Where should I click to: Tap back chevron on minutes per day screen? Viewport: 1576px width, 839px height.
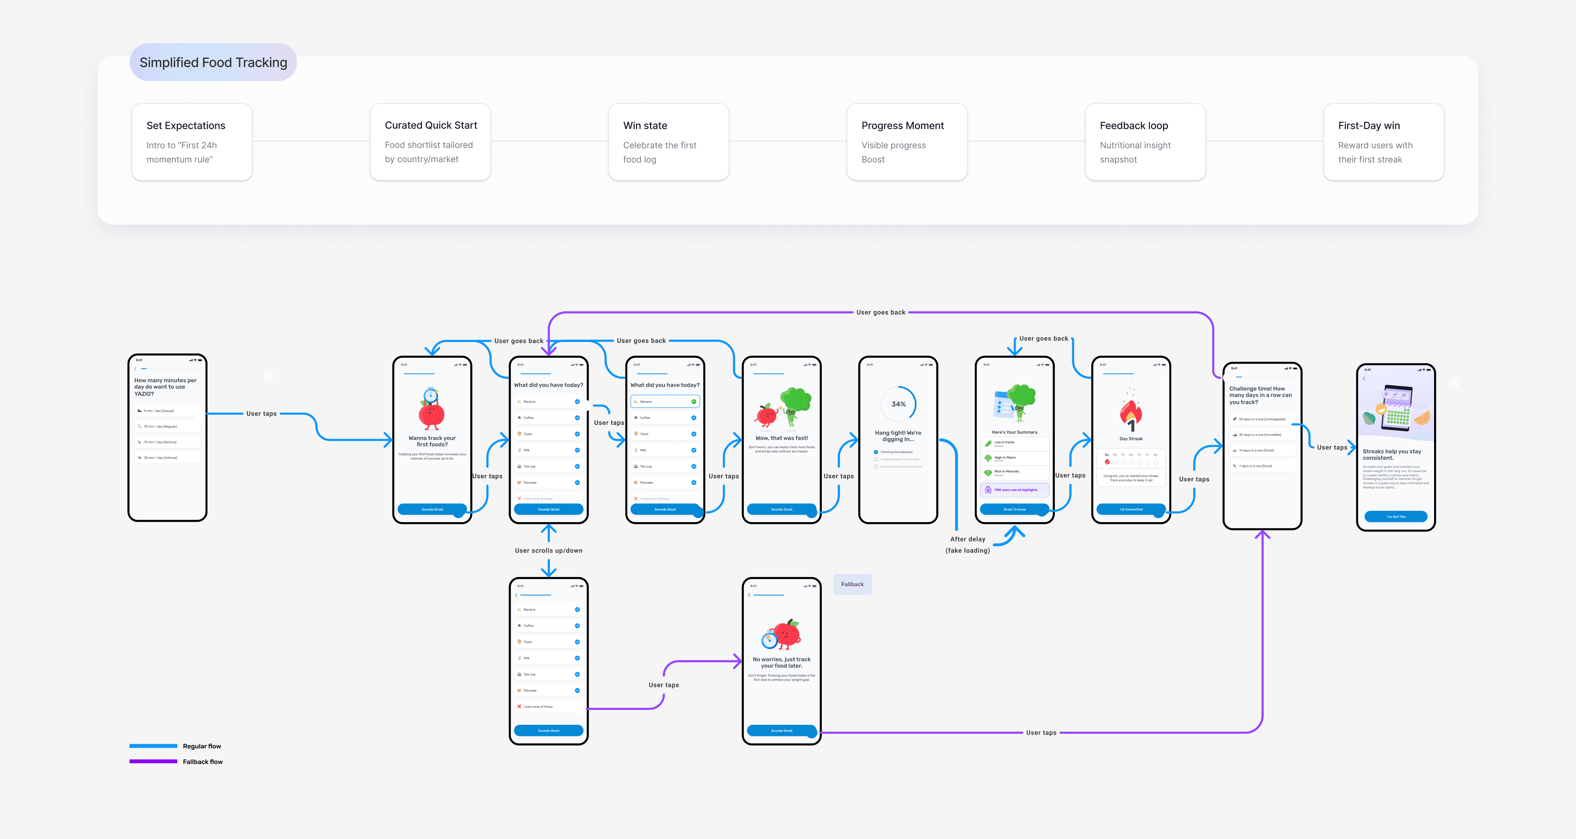135,369
